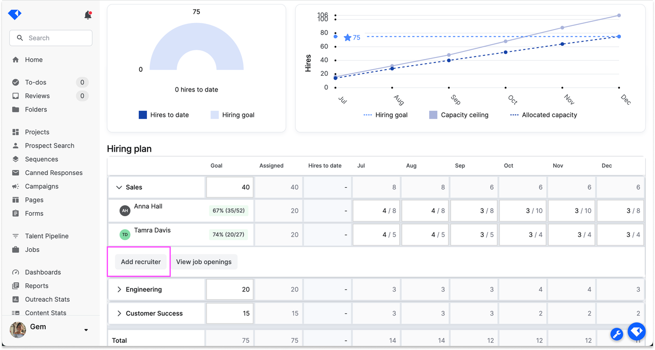Image resolution: width=655 pixels, height=350 pixels.
Task: Open Campaigns from the sidebar
Action: click(x=42, y=186)
